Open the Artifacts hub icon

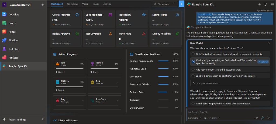click(x=4, y=58)
